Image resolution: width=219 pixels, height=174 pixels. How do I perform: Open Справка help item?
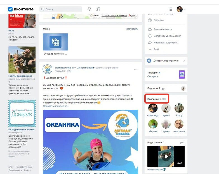(x=159, y=20)
